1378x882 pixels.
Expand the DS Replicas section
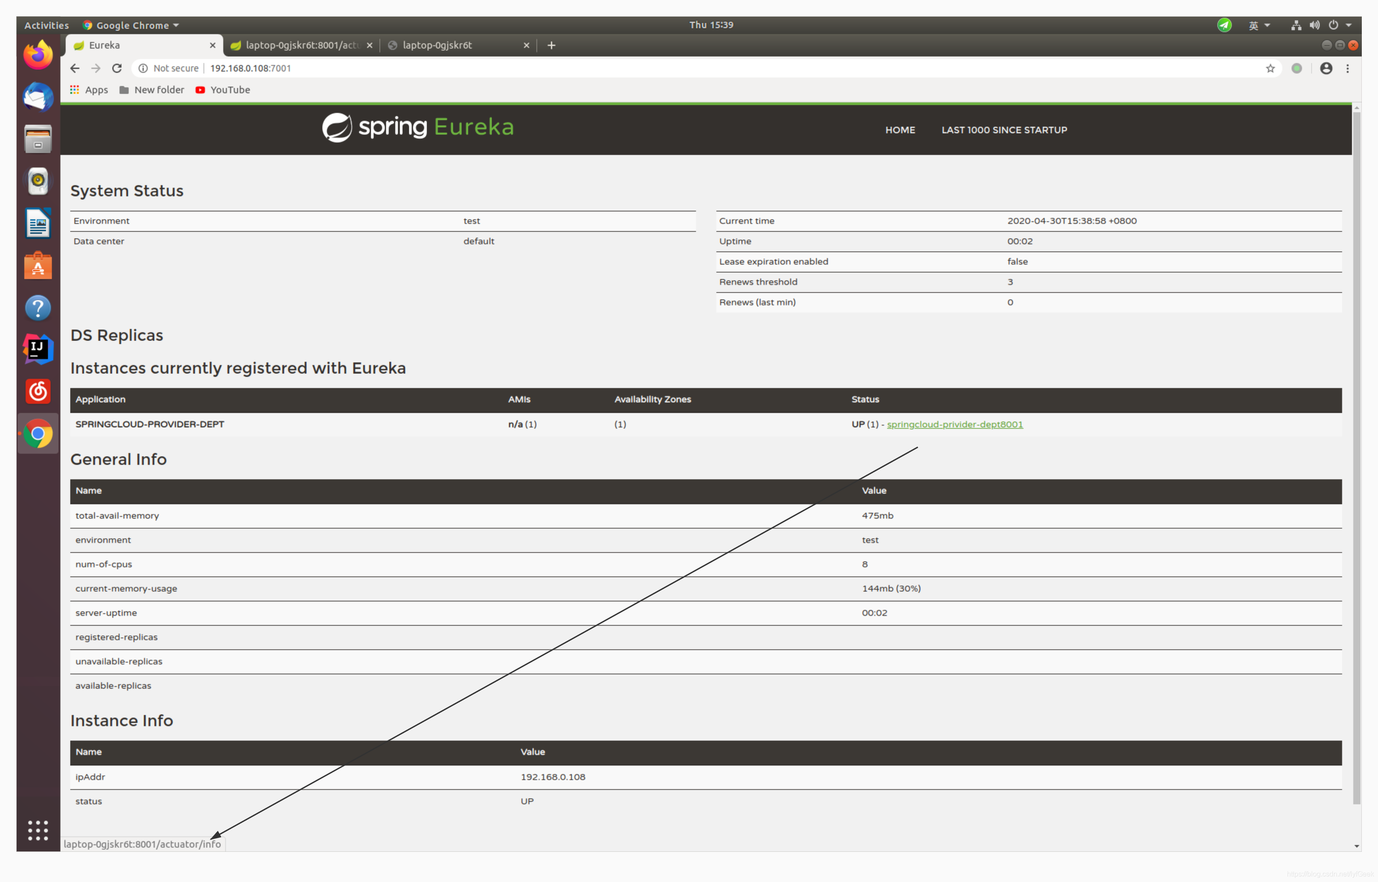click(x=116, y=334)
